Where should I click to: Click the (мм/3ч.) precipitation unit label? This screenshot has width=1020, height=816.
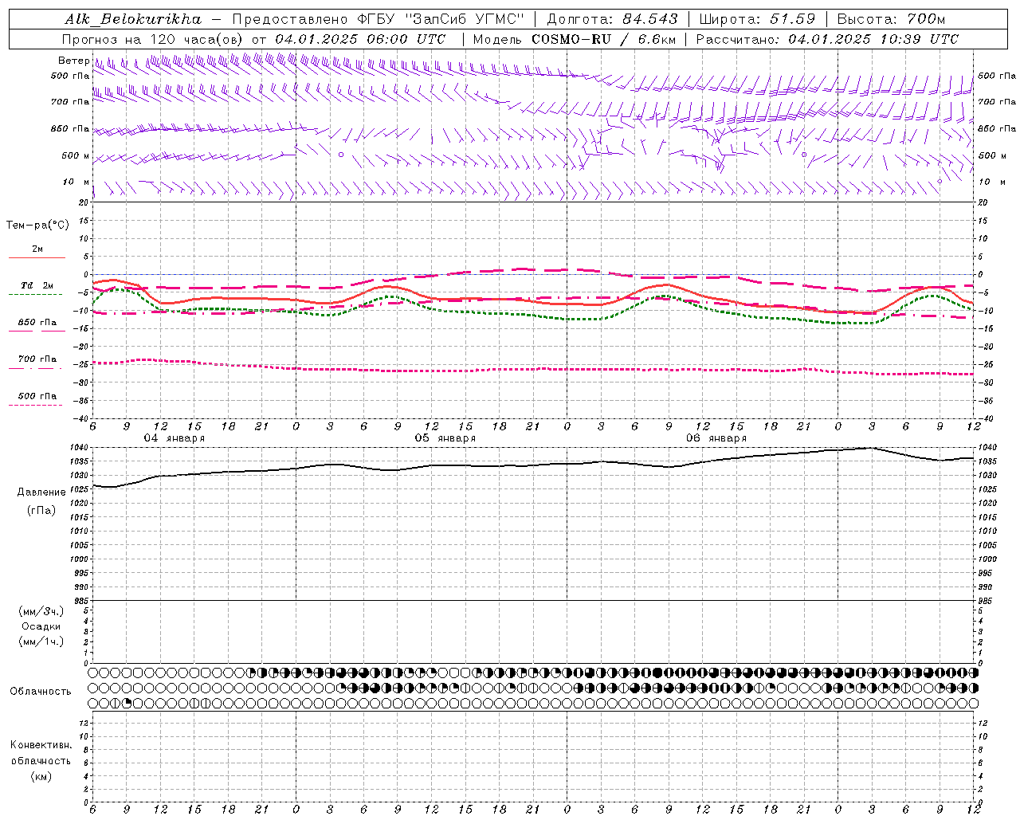pyautogui.click(x=41, y=611)
